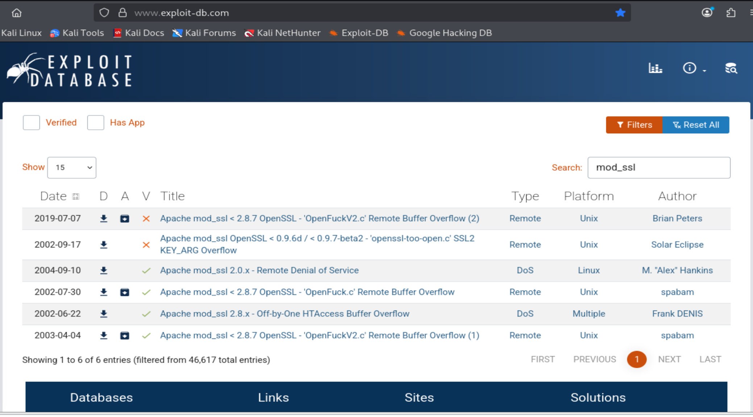Sort the table by Date column

59,196
